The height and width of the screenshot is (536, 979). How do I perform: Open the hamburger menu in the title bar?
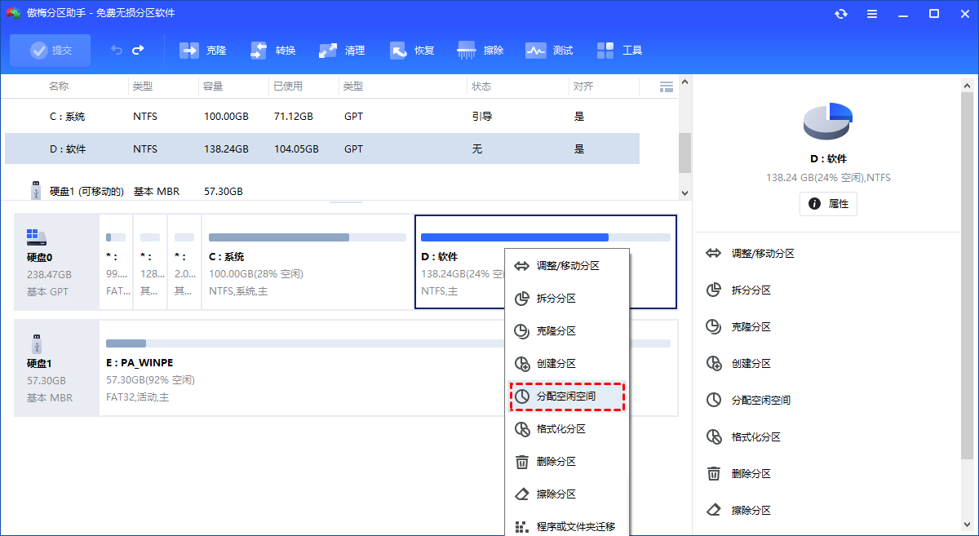[x=872, y=13]
